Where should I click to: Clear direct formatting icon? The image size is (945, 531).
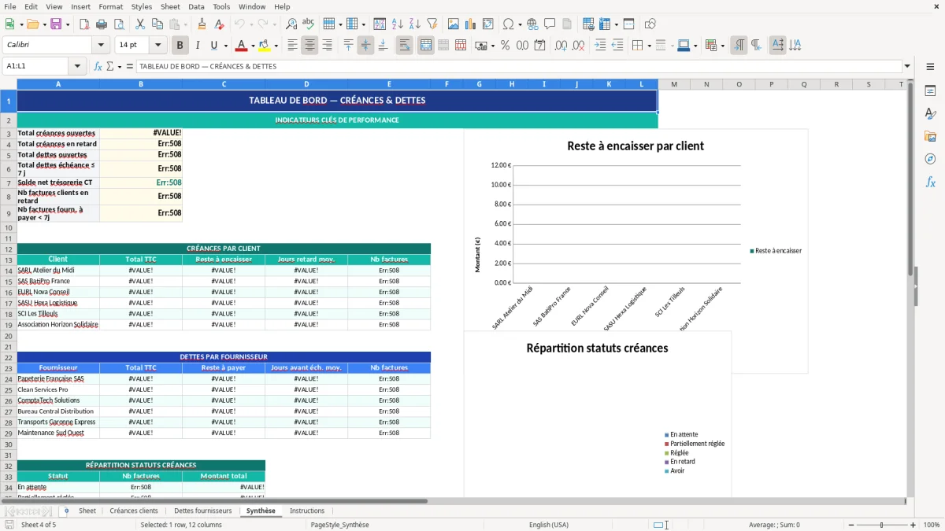[219, 24]
